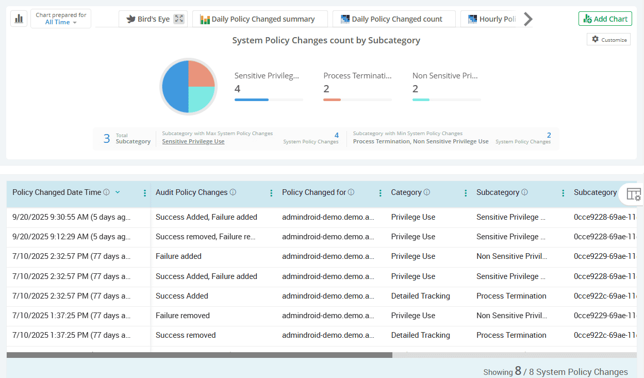Open the 'All Time' chart period dropdown
This screenshot has height=378, width=644.
[60, 21]
